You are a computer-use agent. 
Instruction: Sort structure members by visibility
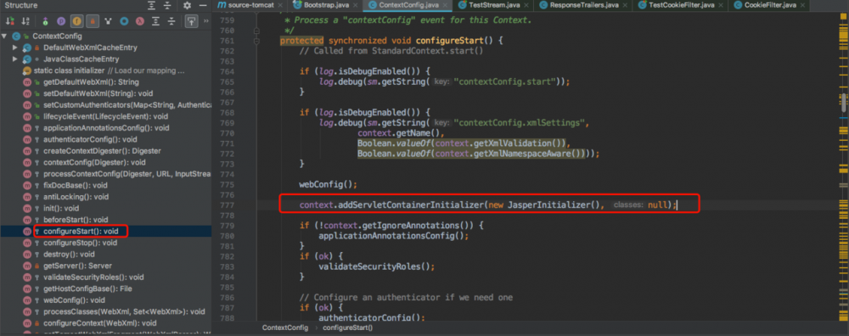[x=9, y=22]
